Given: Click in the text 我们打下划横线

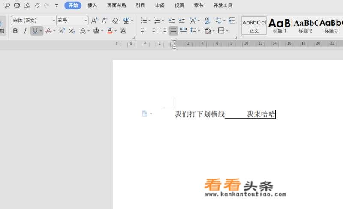Looking at the screenshot, I should [200, 114].
